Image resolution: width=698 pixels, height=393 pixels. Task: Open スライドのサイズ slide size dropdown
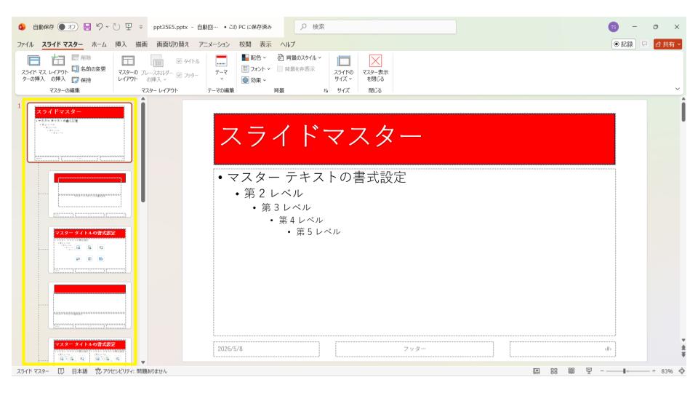343,68
